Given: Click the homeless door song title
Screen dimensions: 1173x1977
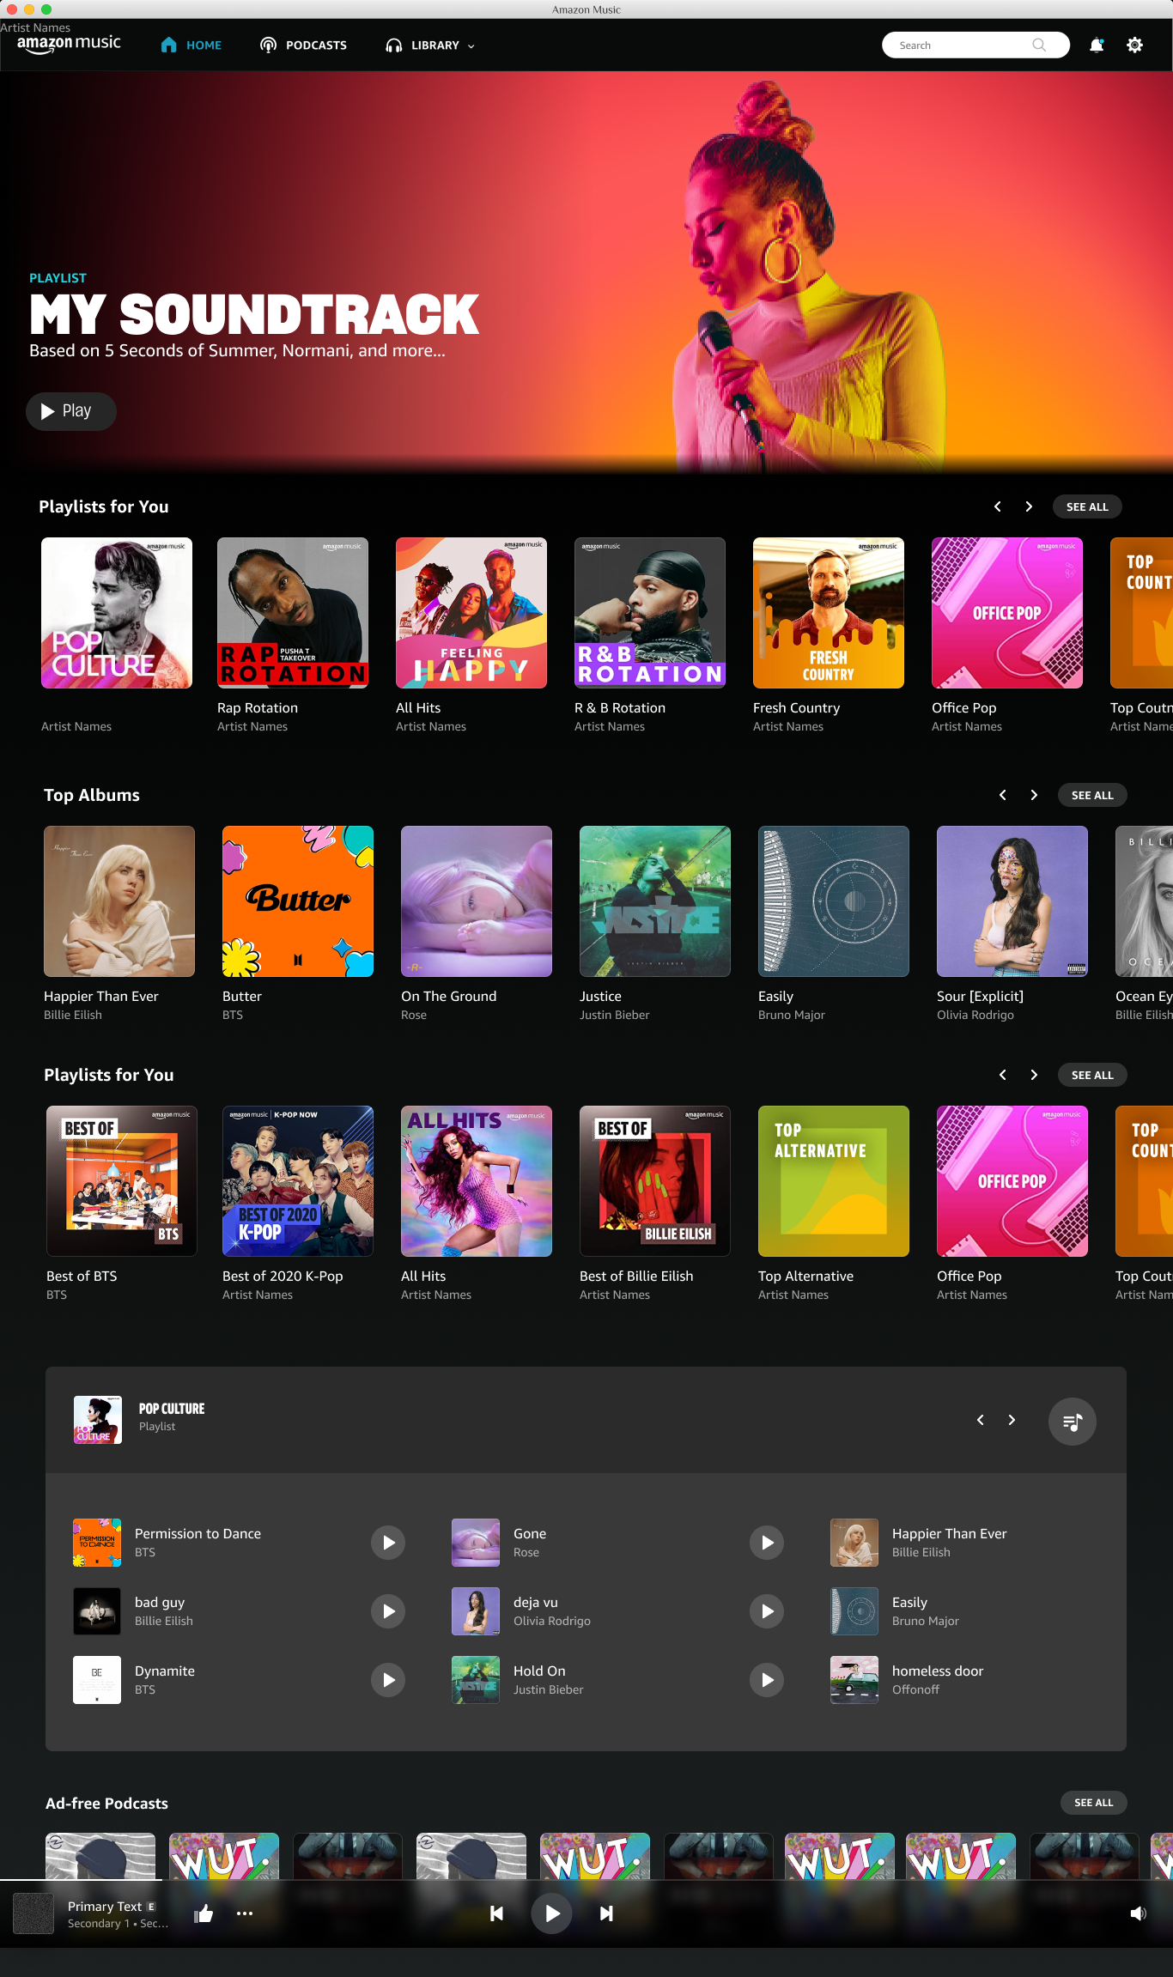Looking at the screenshot, I should click(x=938, y=1671).
